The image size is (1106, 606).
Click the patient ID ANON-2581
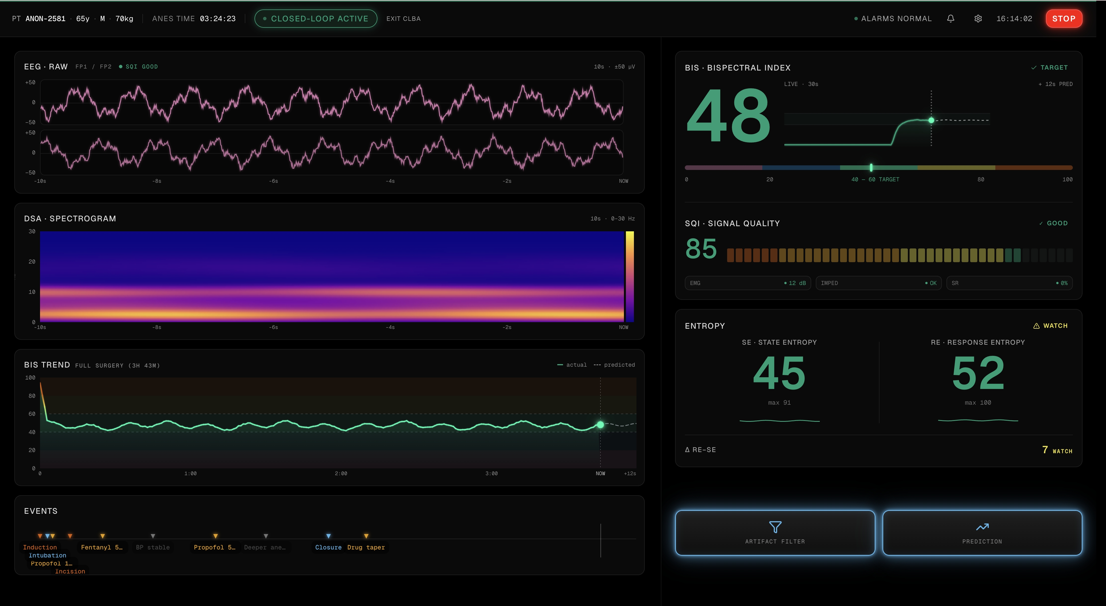[45, 19]
